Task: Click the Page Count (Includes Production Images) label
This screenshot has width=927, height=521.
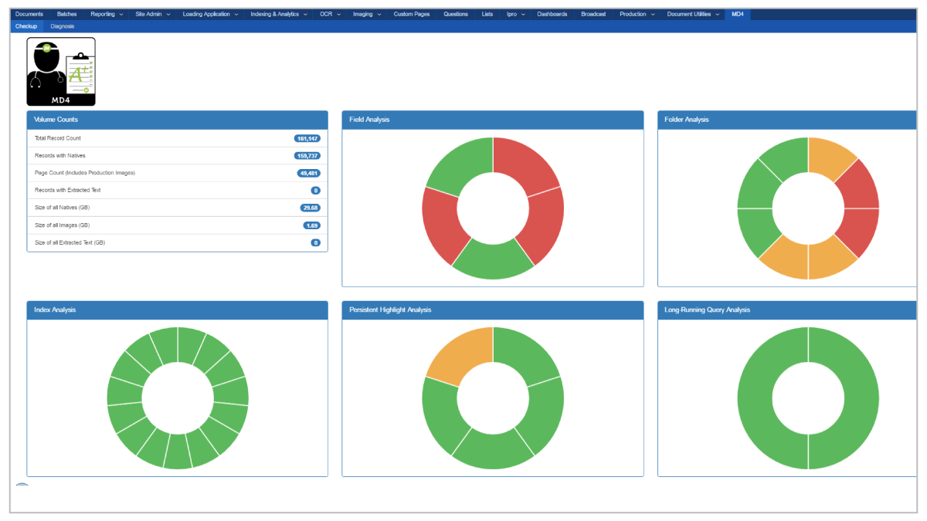Action: coord(85,173)
